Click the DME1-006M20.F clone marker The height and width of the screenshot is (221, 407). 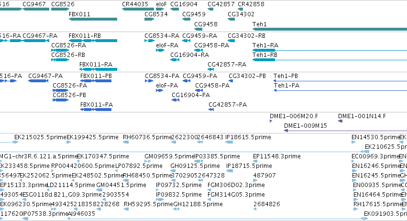(271, 121)
